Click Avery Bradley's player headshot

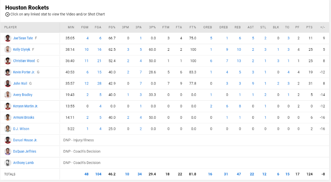point(8,95)
